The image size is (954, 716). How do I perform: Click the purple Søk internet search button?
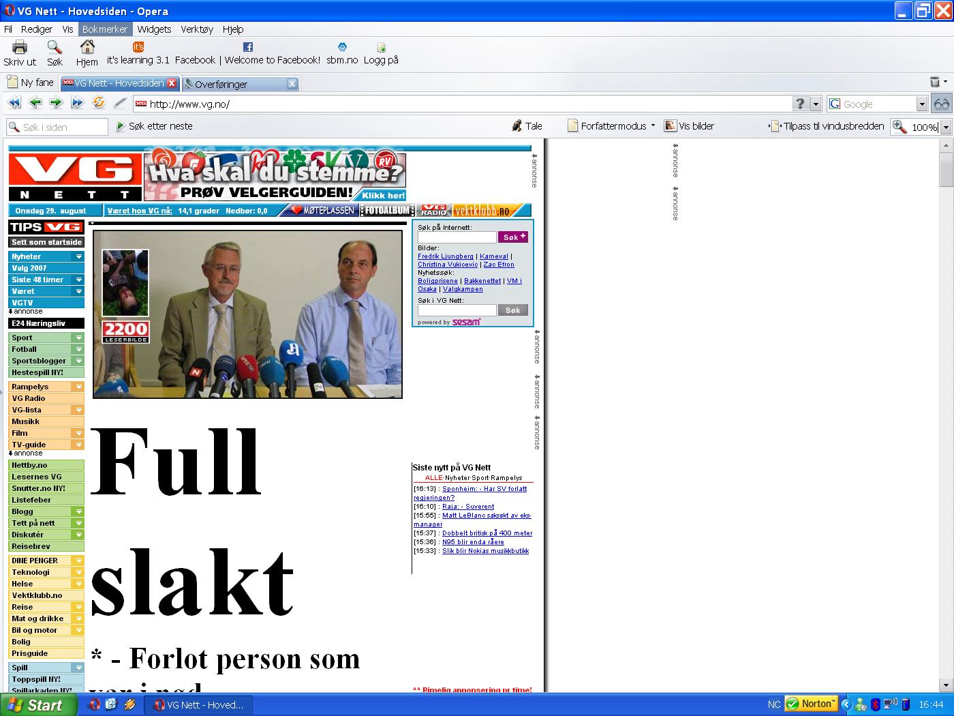[x=513, y=237]
